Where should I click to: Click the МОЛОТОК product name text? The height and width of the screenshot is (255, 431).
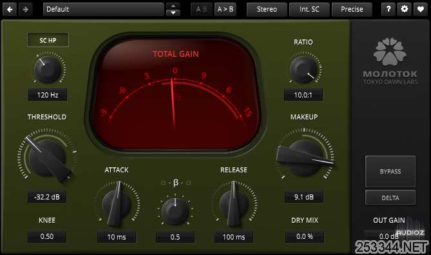[390, 74]
